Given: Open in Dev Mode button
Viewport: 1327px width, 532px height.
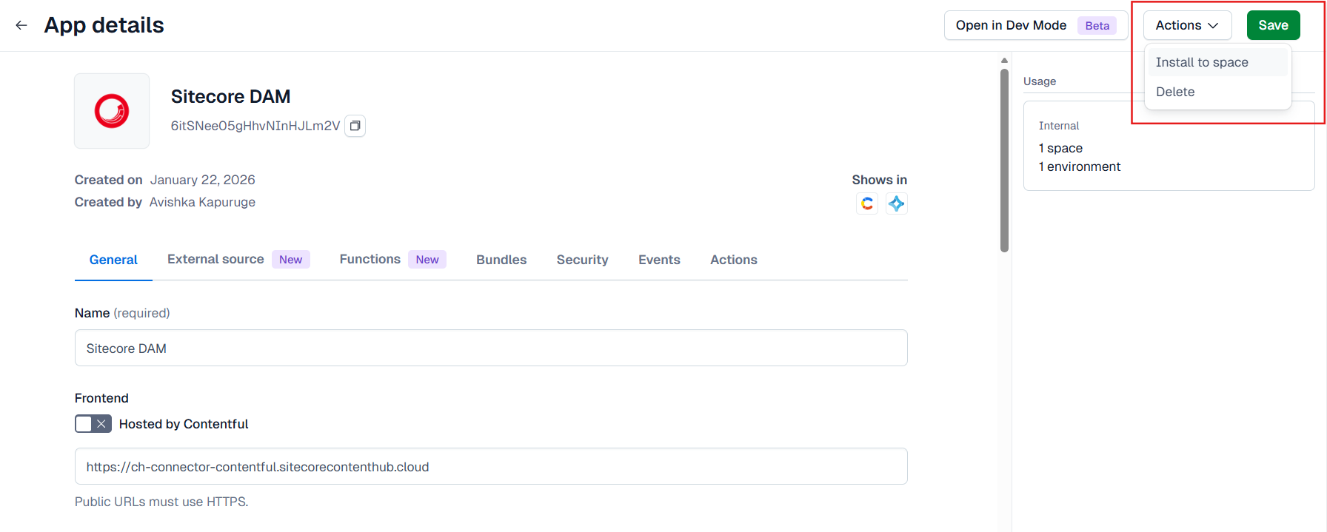Looking at the screenshot, I should click(1035, 25).
